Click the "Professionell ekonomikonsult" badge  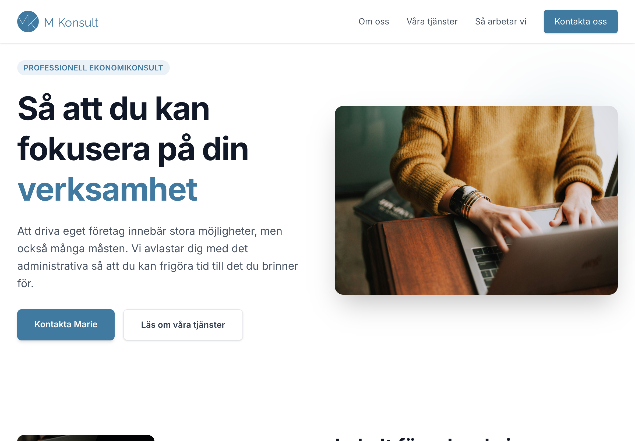point(93,68)
